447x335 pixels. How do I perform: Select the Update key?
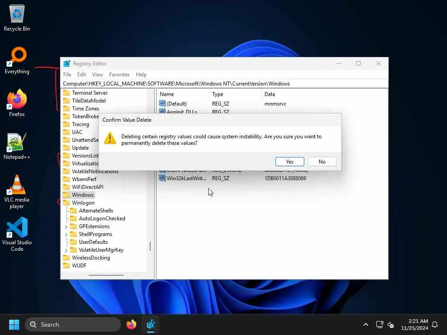tap(80, 148)
